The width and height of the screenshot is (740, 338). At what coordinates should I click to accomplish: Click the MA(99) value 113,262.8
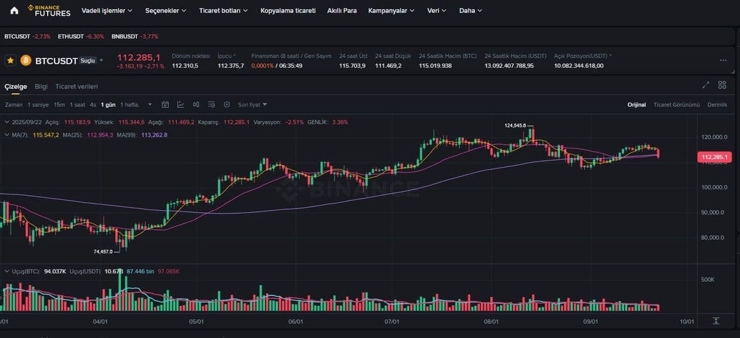(x=154, y=134)
